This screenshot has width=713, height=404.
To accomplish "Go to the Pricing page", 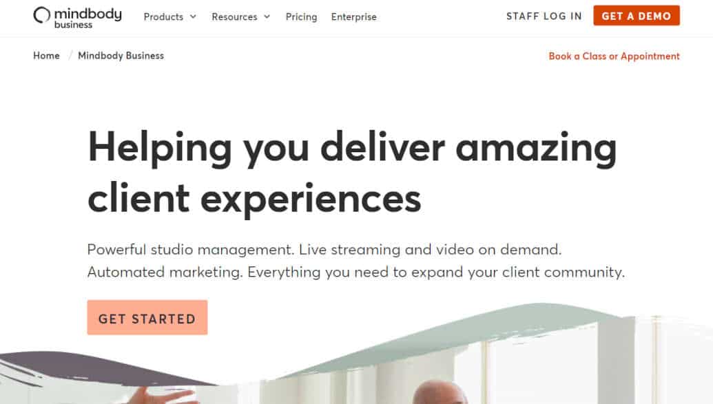I will 301,17.
